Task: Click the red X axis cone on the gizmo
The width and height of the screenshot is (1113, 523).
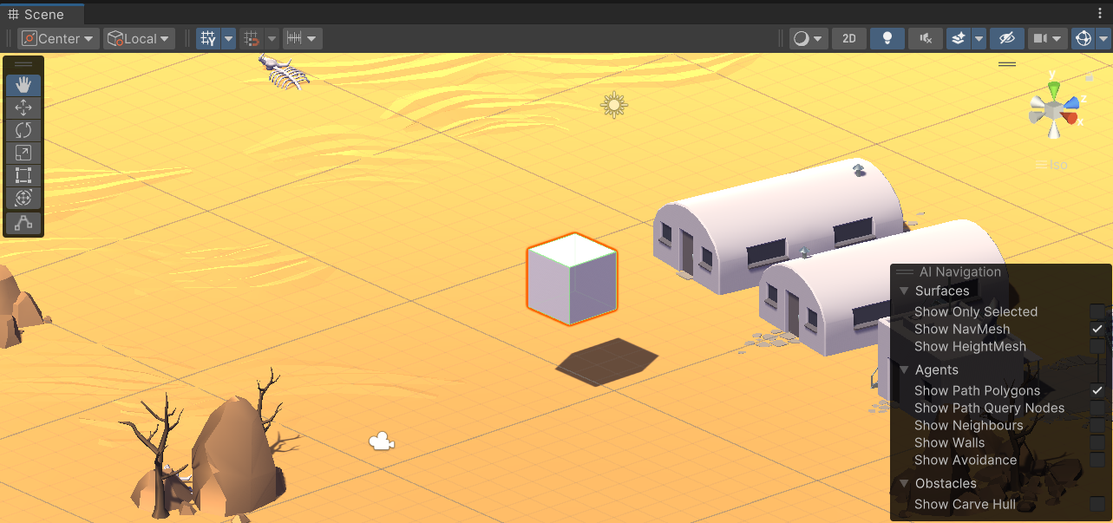Action: point(1071,116)
